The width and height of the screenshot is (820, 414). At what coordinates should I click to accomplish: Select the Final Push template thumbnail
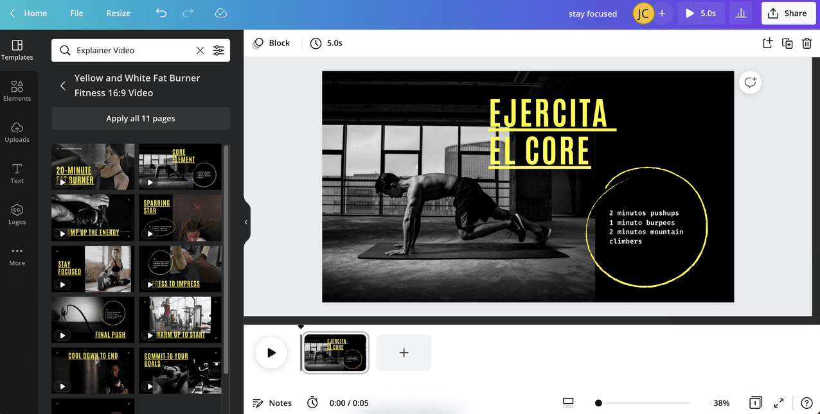[93, 320]
